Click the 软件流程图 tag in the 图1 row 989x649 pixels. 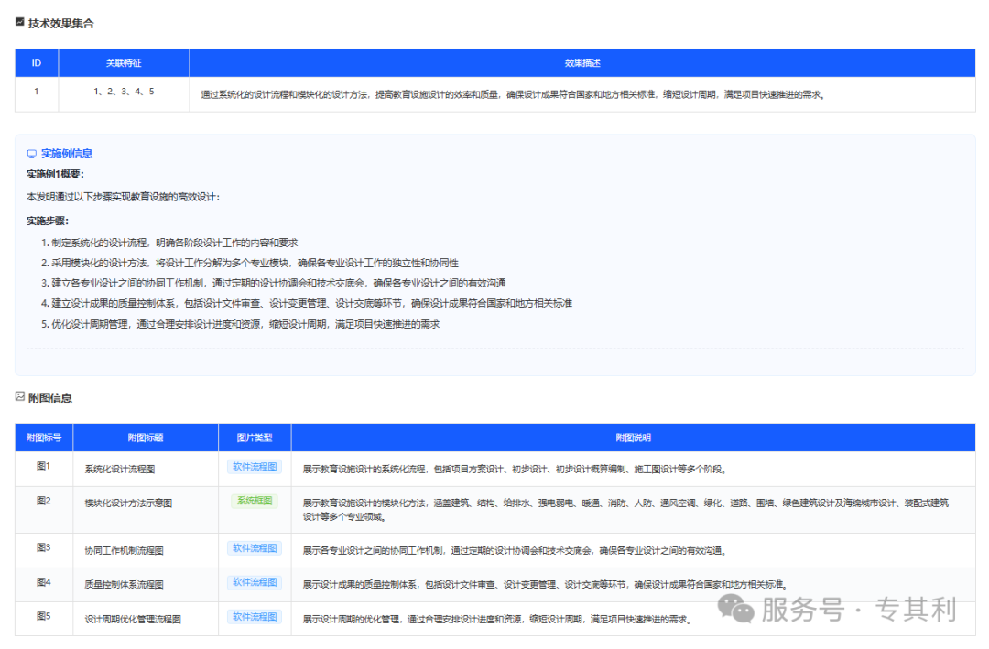255,467
